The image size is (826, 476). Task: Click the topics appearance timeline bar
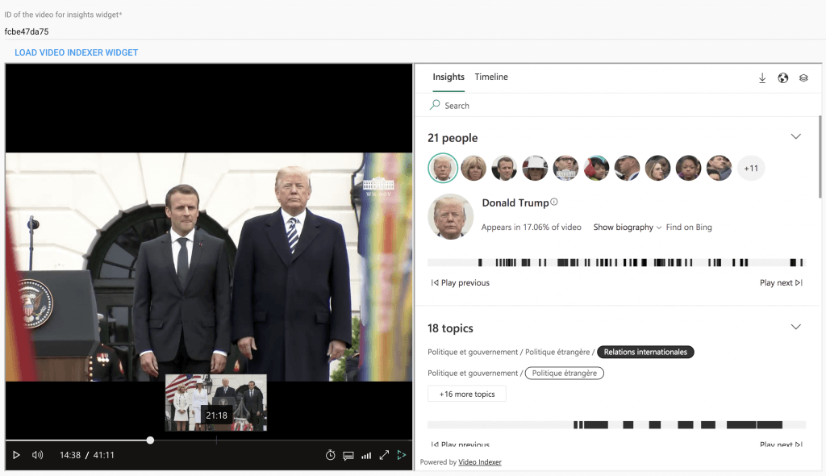(x=616, y=425)
